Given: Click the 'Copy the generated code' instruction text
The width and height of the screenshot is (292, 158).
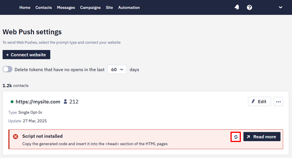Looking at the screenshot, I should coord(95,144).
